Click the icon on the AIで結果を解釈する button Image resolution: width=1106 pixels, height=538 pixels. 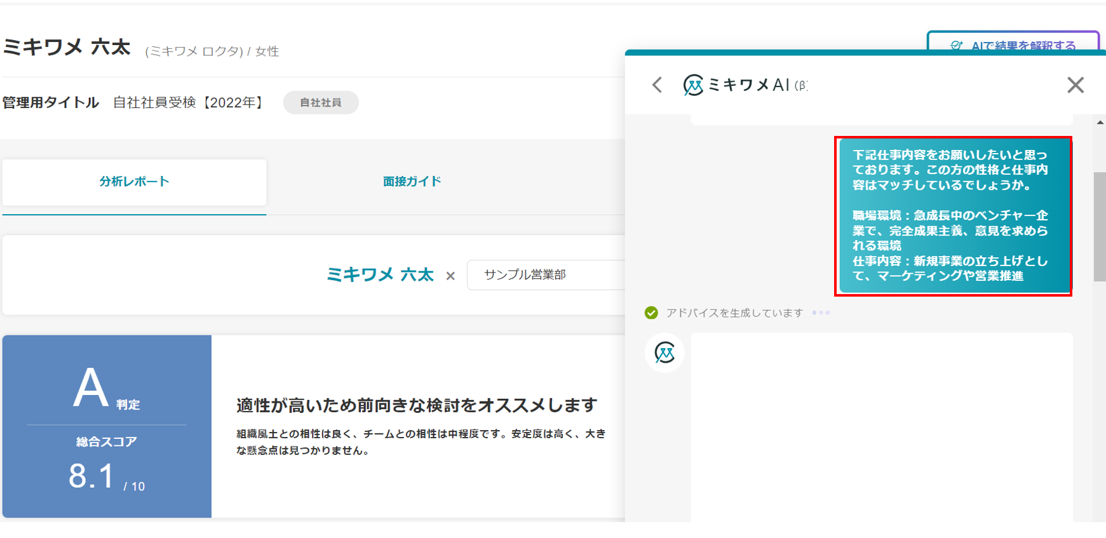click(x=956, y=46)
